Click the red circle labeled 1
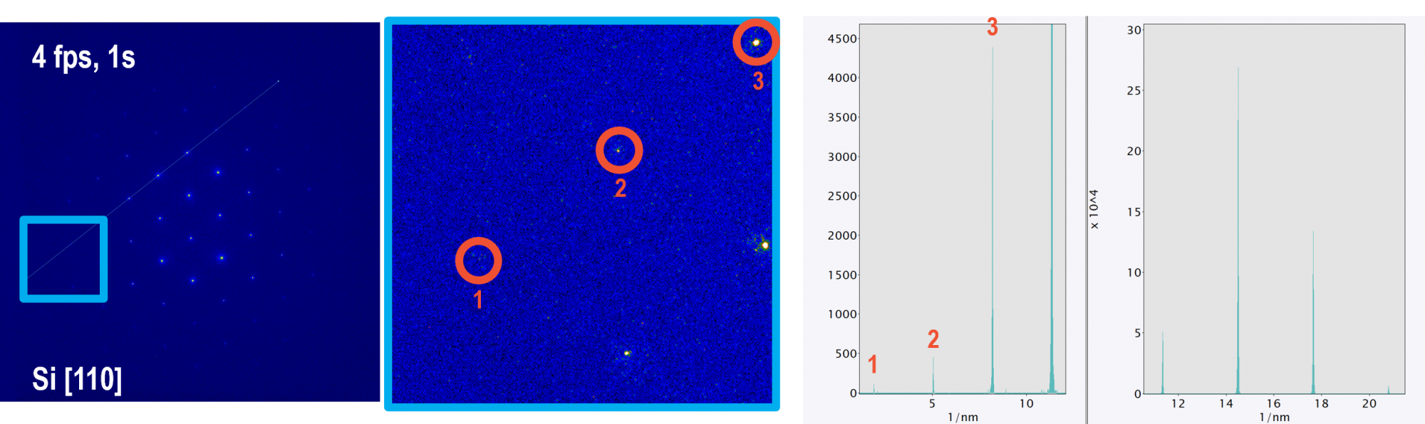This screenshot has width=1425, height=424. pyautogui.click(x=478, y=260)
